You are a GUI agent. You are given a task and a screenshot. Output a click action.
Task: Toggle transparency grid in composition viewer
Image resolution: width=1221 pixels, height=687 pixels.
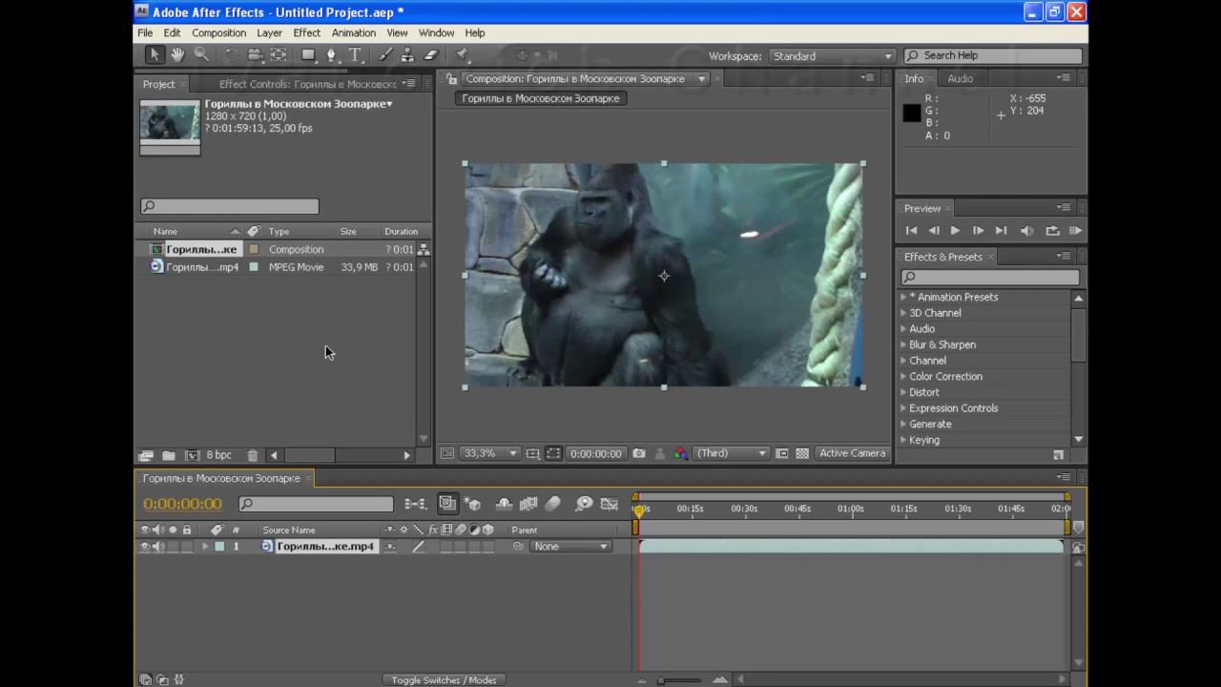click(x=802, y=453)
